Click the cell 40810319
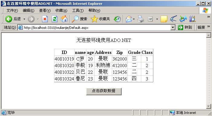This screenshot has height=116, width=212. (64, 59)
